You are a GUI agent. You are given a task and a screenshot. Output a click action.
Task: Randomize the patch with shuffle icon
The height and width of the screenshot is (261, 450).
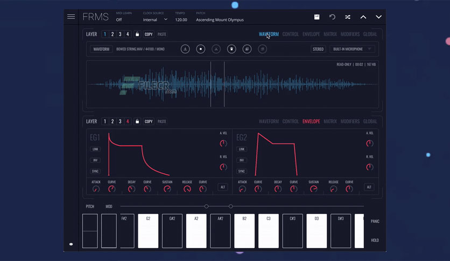pyautogui.click(x=348, y=17)
